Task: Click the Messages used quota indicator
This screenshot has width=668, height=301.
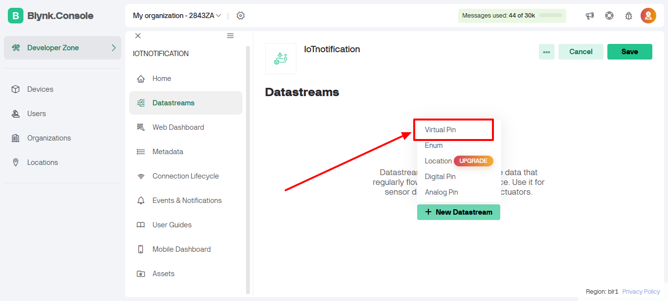Action: (512, 16)
